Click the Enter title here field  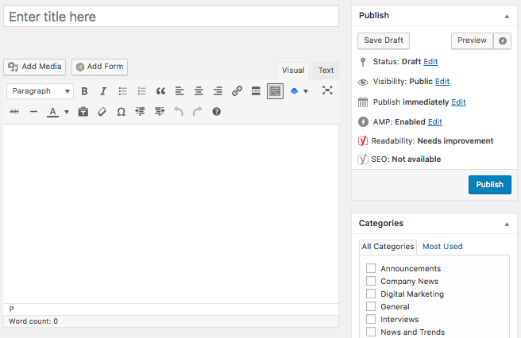tap(171, 17)
